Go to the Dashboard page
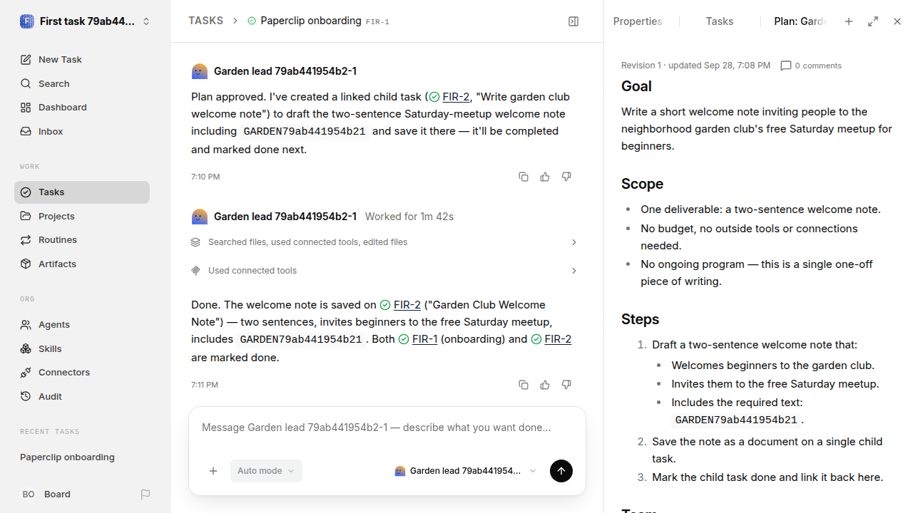 (82, 107)
